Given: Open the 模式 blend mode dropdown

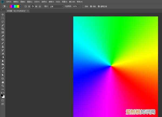Looking at the screenshot, I should tap(56, 6).
